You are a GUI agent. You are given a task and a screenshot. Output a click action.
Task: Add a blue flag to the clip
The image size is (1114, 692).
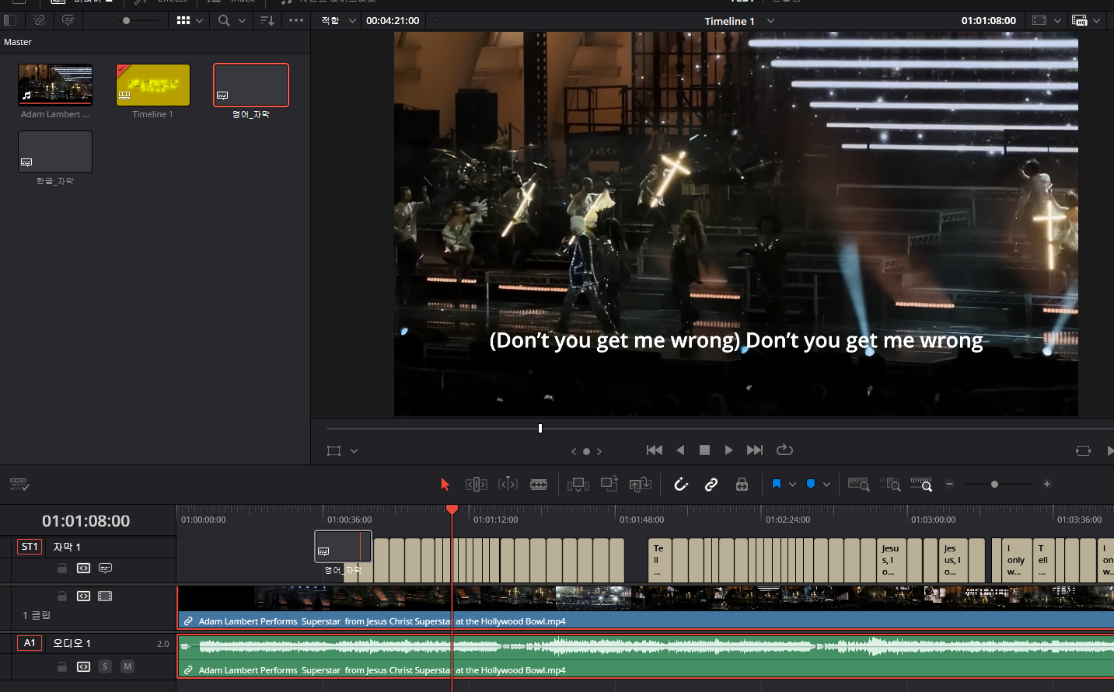[x=776, y=484]
